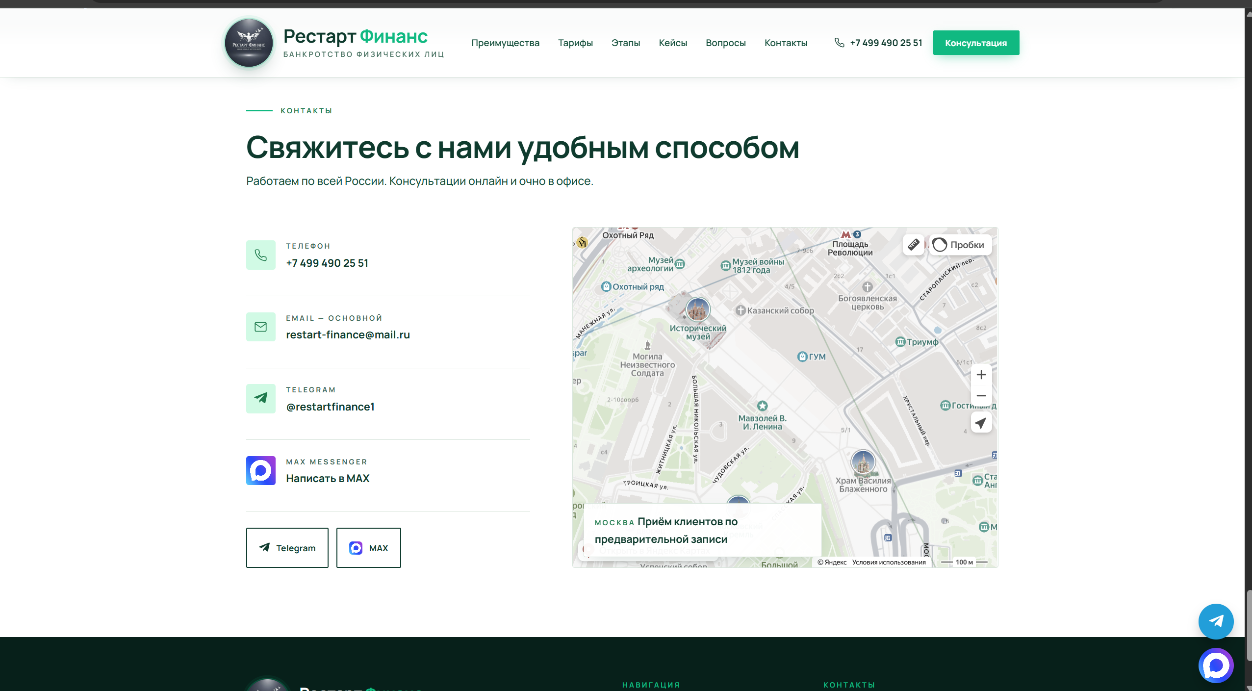Select the ruler measurement tool on the map
The width and height of the screenshot is (1252, 691).
pos(913,244)
